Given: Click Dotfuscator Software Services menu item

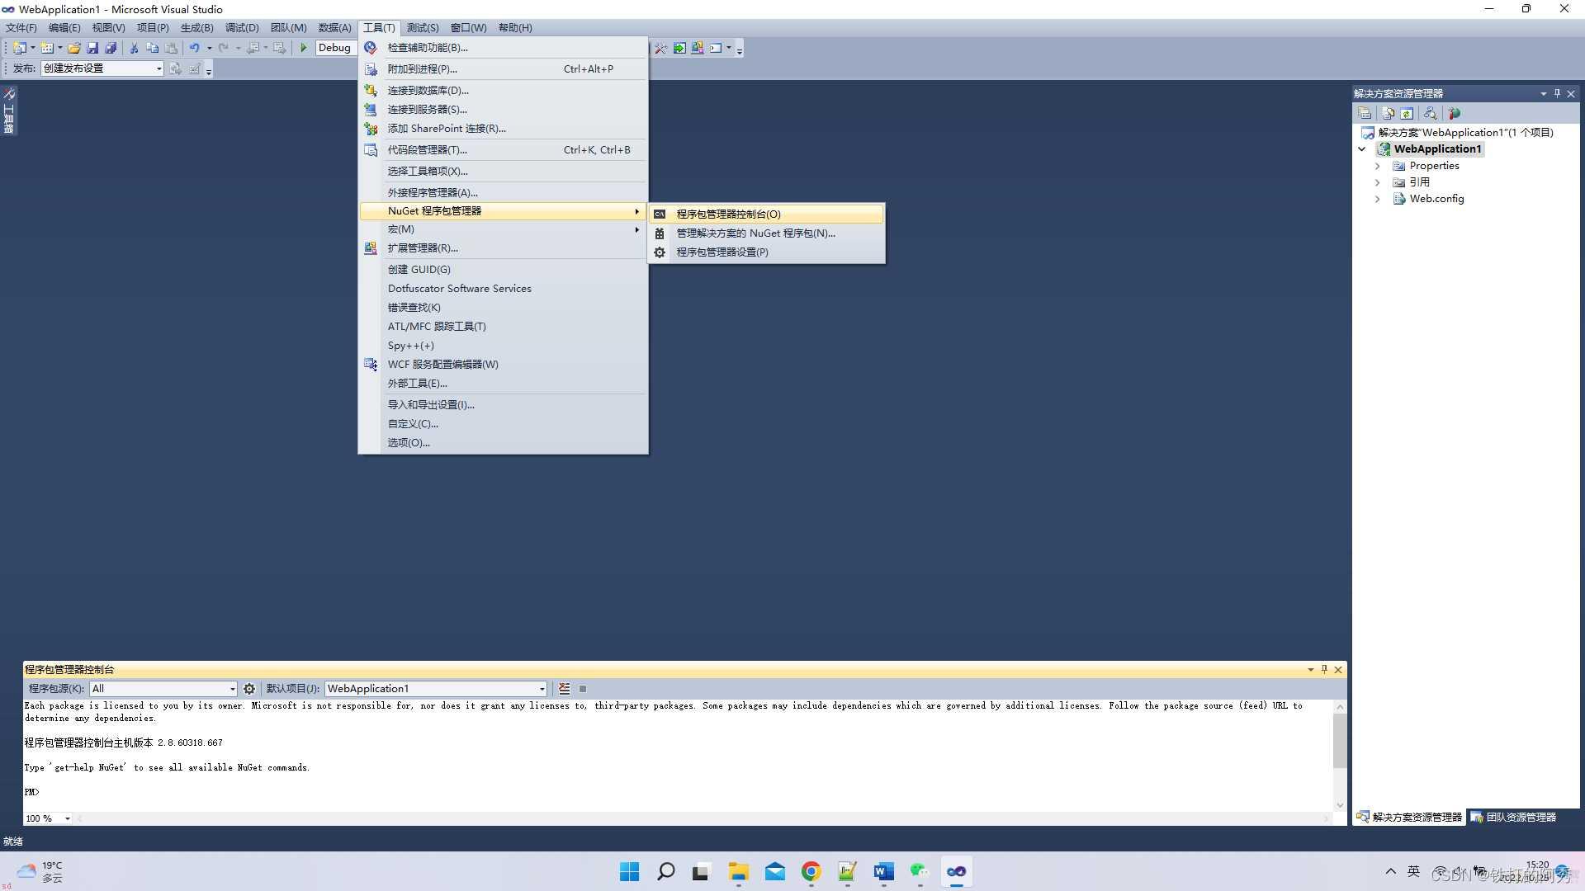Looking at the screenshot, I should (x=503, y=289).
